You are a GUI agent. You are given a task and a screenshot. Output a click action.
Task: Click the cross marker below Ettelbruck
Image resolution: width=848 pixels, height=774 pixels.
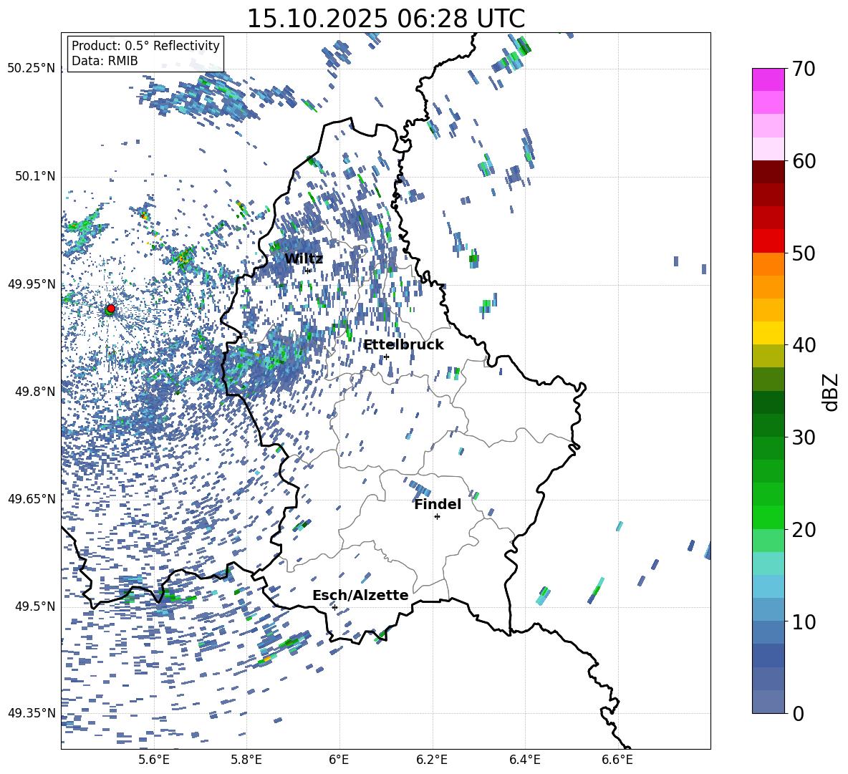pyautogui.click(x=386, y=357)
